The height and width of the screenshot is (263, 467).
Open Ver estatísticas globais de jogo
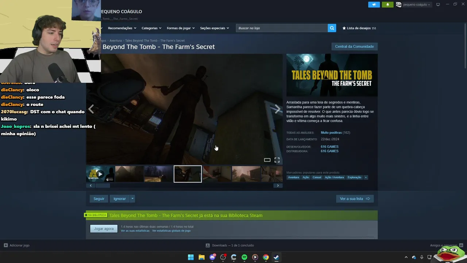tap(171, 231)
